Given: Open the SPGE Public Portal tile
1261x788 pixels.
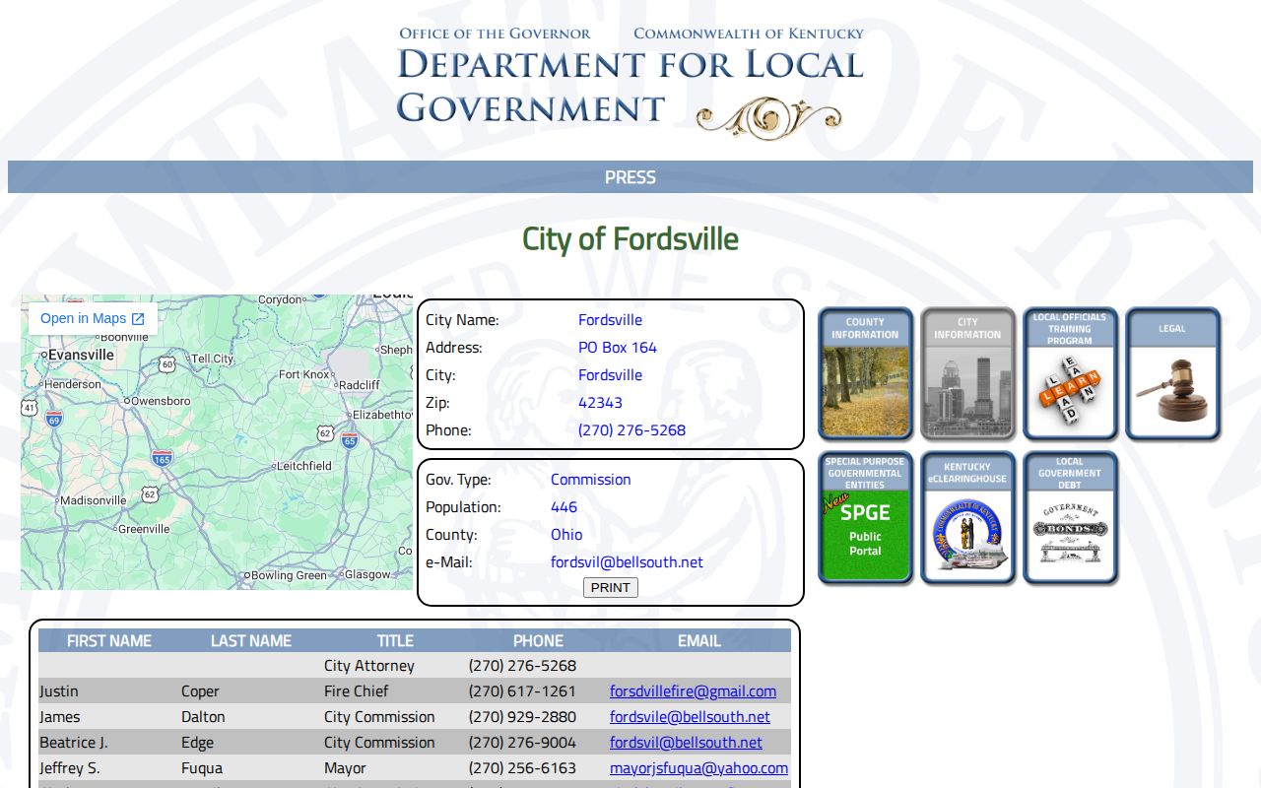Looking at the screenshot, I should (x=865, y=518).
